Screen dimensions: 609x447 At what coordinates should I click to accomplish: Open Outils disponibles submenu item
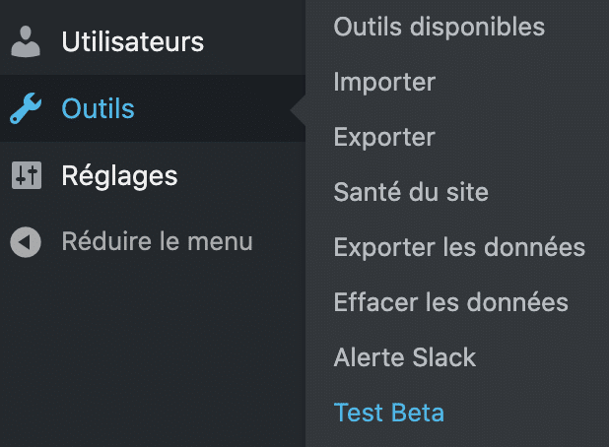coord(440,27)
